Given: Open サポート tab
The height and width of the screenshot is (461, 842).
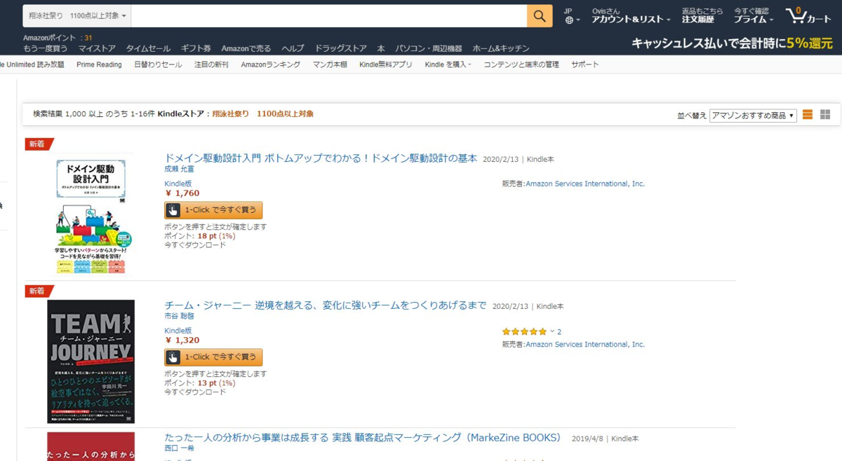Looking at the screenshot, I should point(585,64).
